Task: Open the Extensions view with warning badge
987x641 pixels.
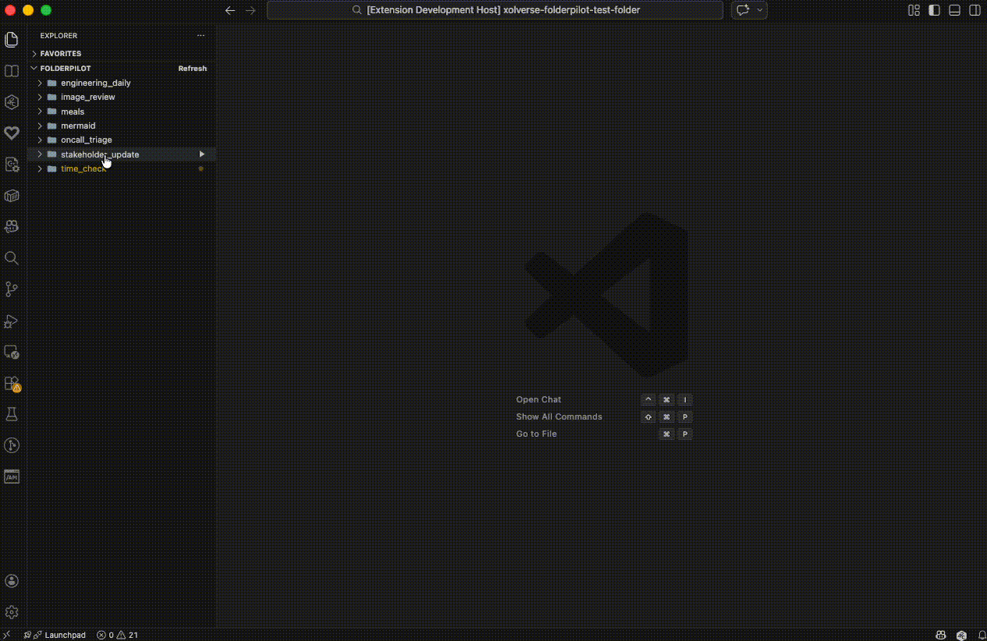Action: coord(12,384)
